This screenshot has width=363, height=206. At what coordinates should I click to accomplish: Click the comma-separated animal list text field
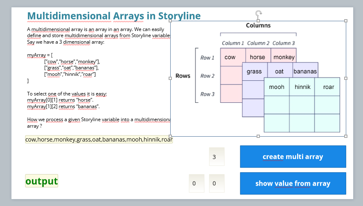[99, 140]
